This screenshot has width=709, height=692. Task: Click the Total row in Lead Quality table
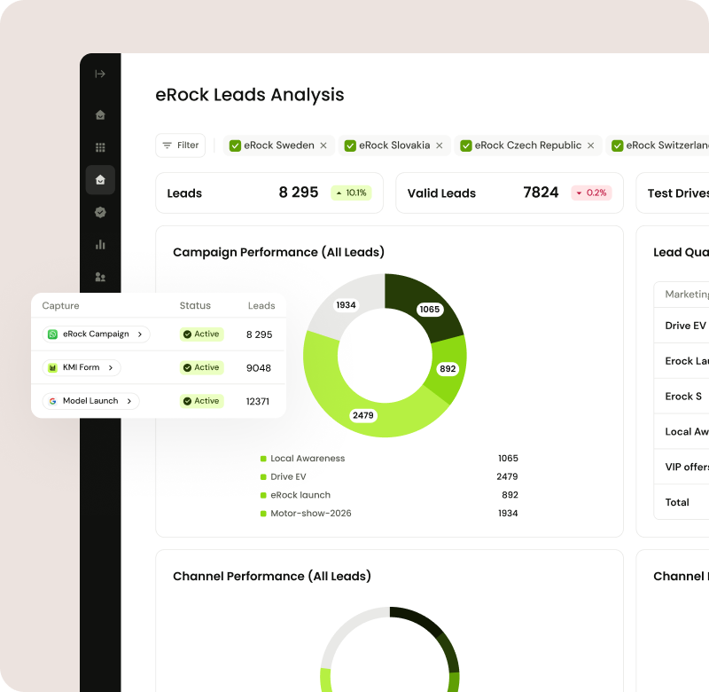pos(682,502)
